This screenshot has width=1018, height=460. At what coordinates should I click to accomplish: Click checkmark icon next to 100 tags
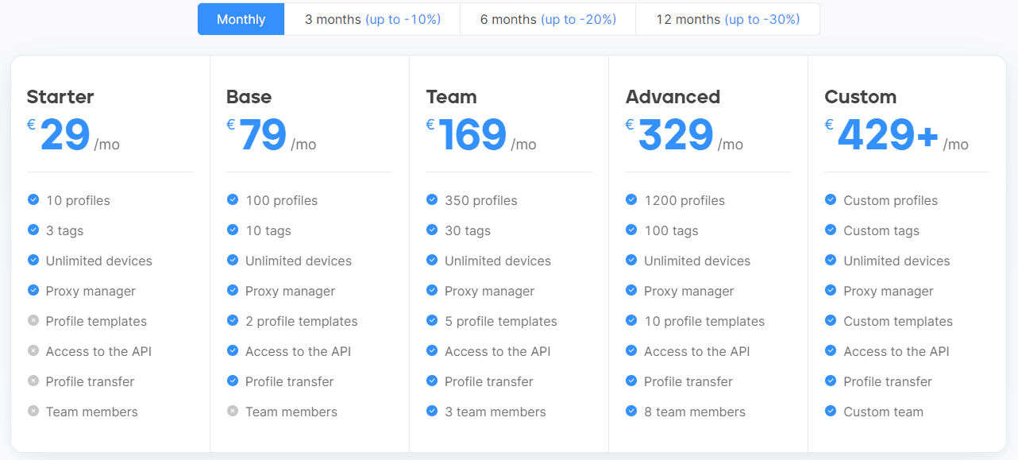631,230
